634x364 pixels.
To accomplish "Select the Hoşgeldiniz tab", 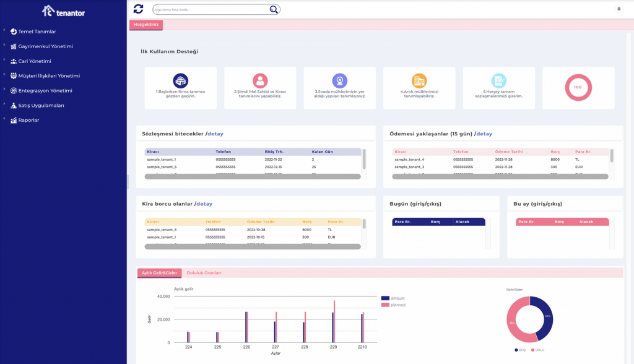I will click(x=146, y=25).
